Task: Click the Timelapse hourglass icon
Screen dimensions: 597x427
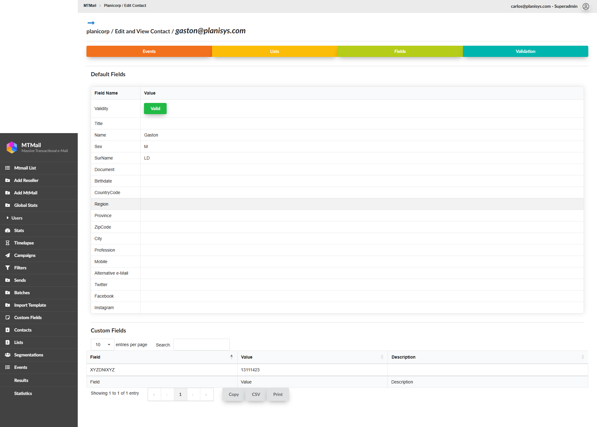Action: click(7, 243)
